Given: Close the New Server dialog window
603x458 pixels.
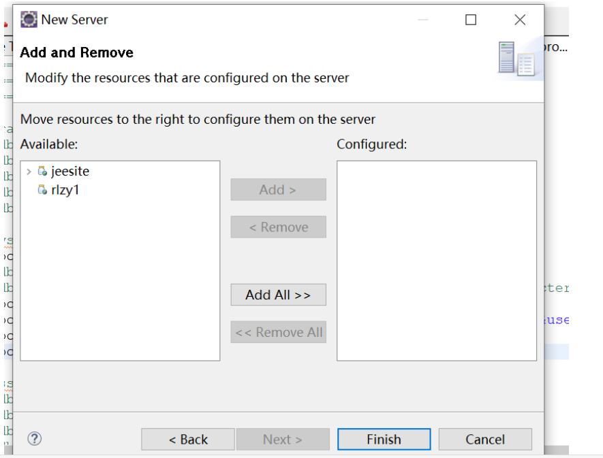Looking at the screenshot, I should (520, 20).
